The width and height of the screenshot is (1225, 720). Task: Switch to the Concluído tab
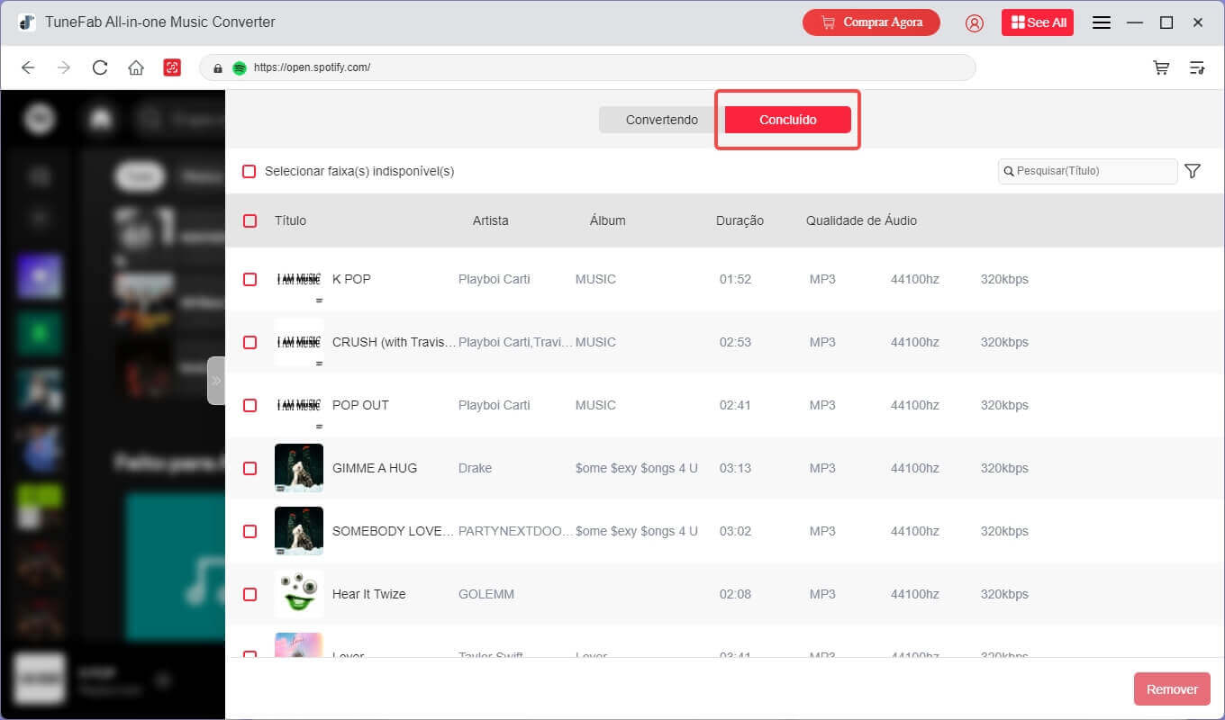788,120
